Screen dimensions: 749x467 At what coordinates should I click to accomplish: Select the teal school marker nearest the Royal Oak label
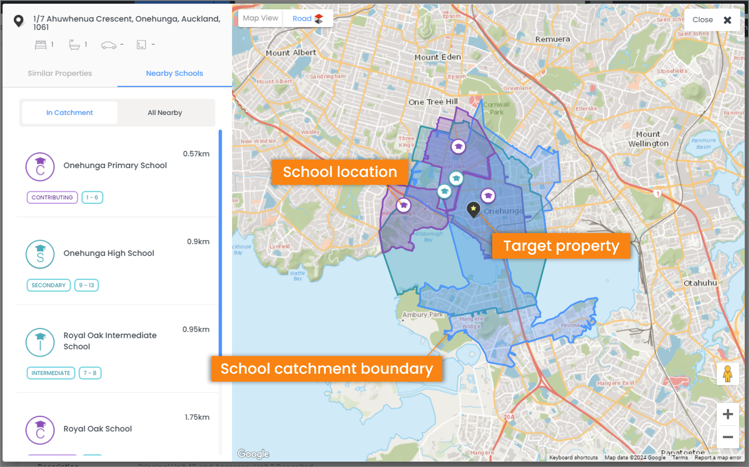pos(456,178)
